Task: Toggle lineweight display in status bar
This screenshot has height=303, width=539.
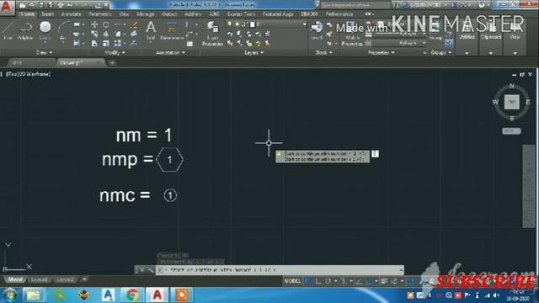Action: [384, 281]
